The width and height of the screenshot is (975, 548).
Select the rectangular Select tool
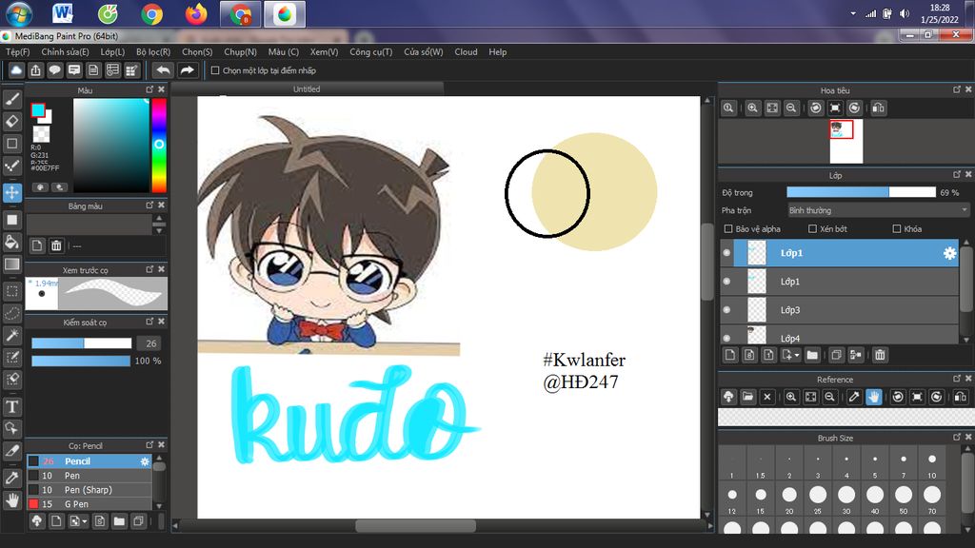click(11, 291)
